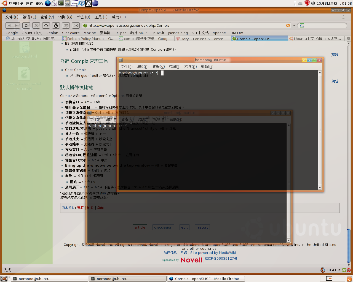353x282 pixels.
Task: Open 标签 (B) menu in front terminal
Action: click(x=191, y=67)
